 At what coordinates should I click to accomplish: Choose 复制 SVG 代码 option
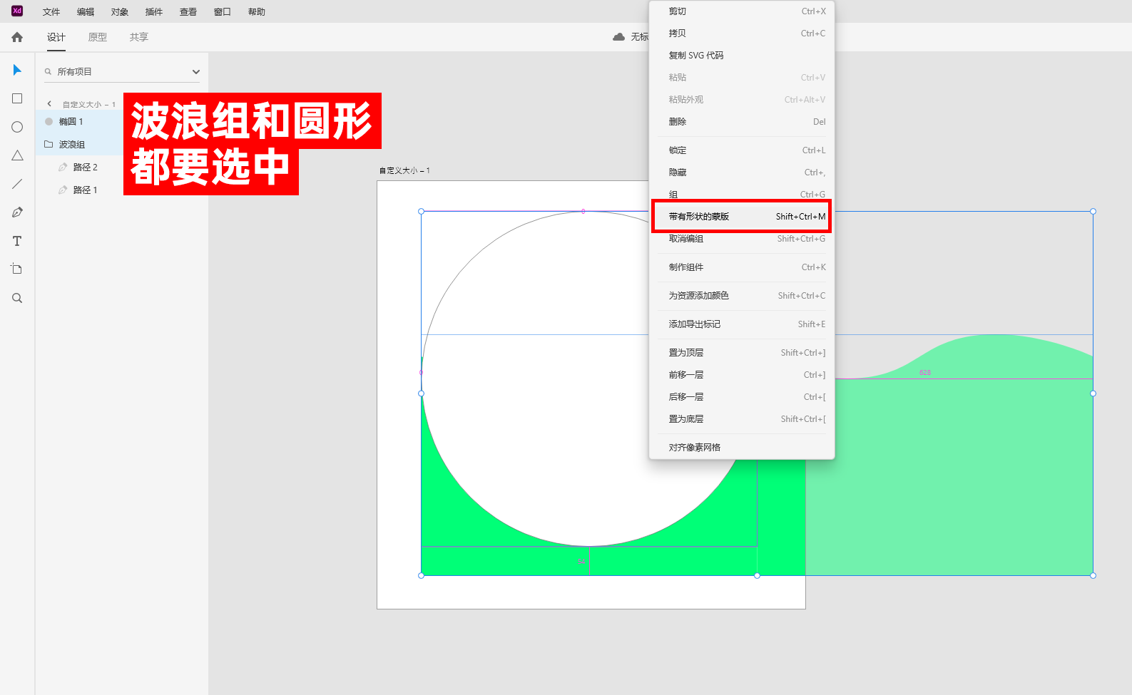(x=742, y=56)
